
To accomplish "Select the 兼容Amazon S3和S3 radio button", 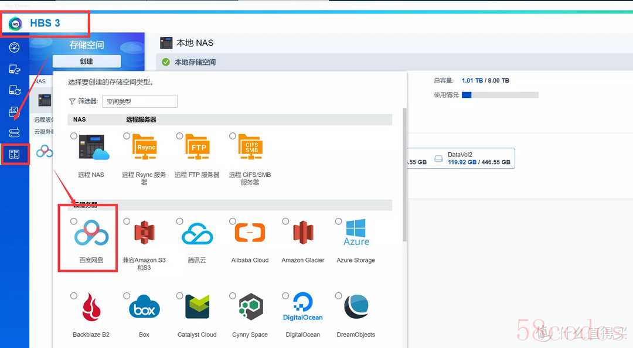I will [127, 221].
